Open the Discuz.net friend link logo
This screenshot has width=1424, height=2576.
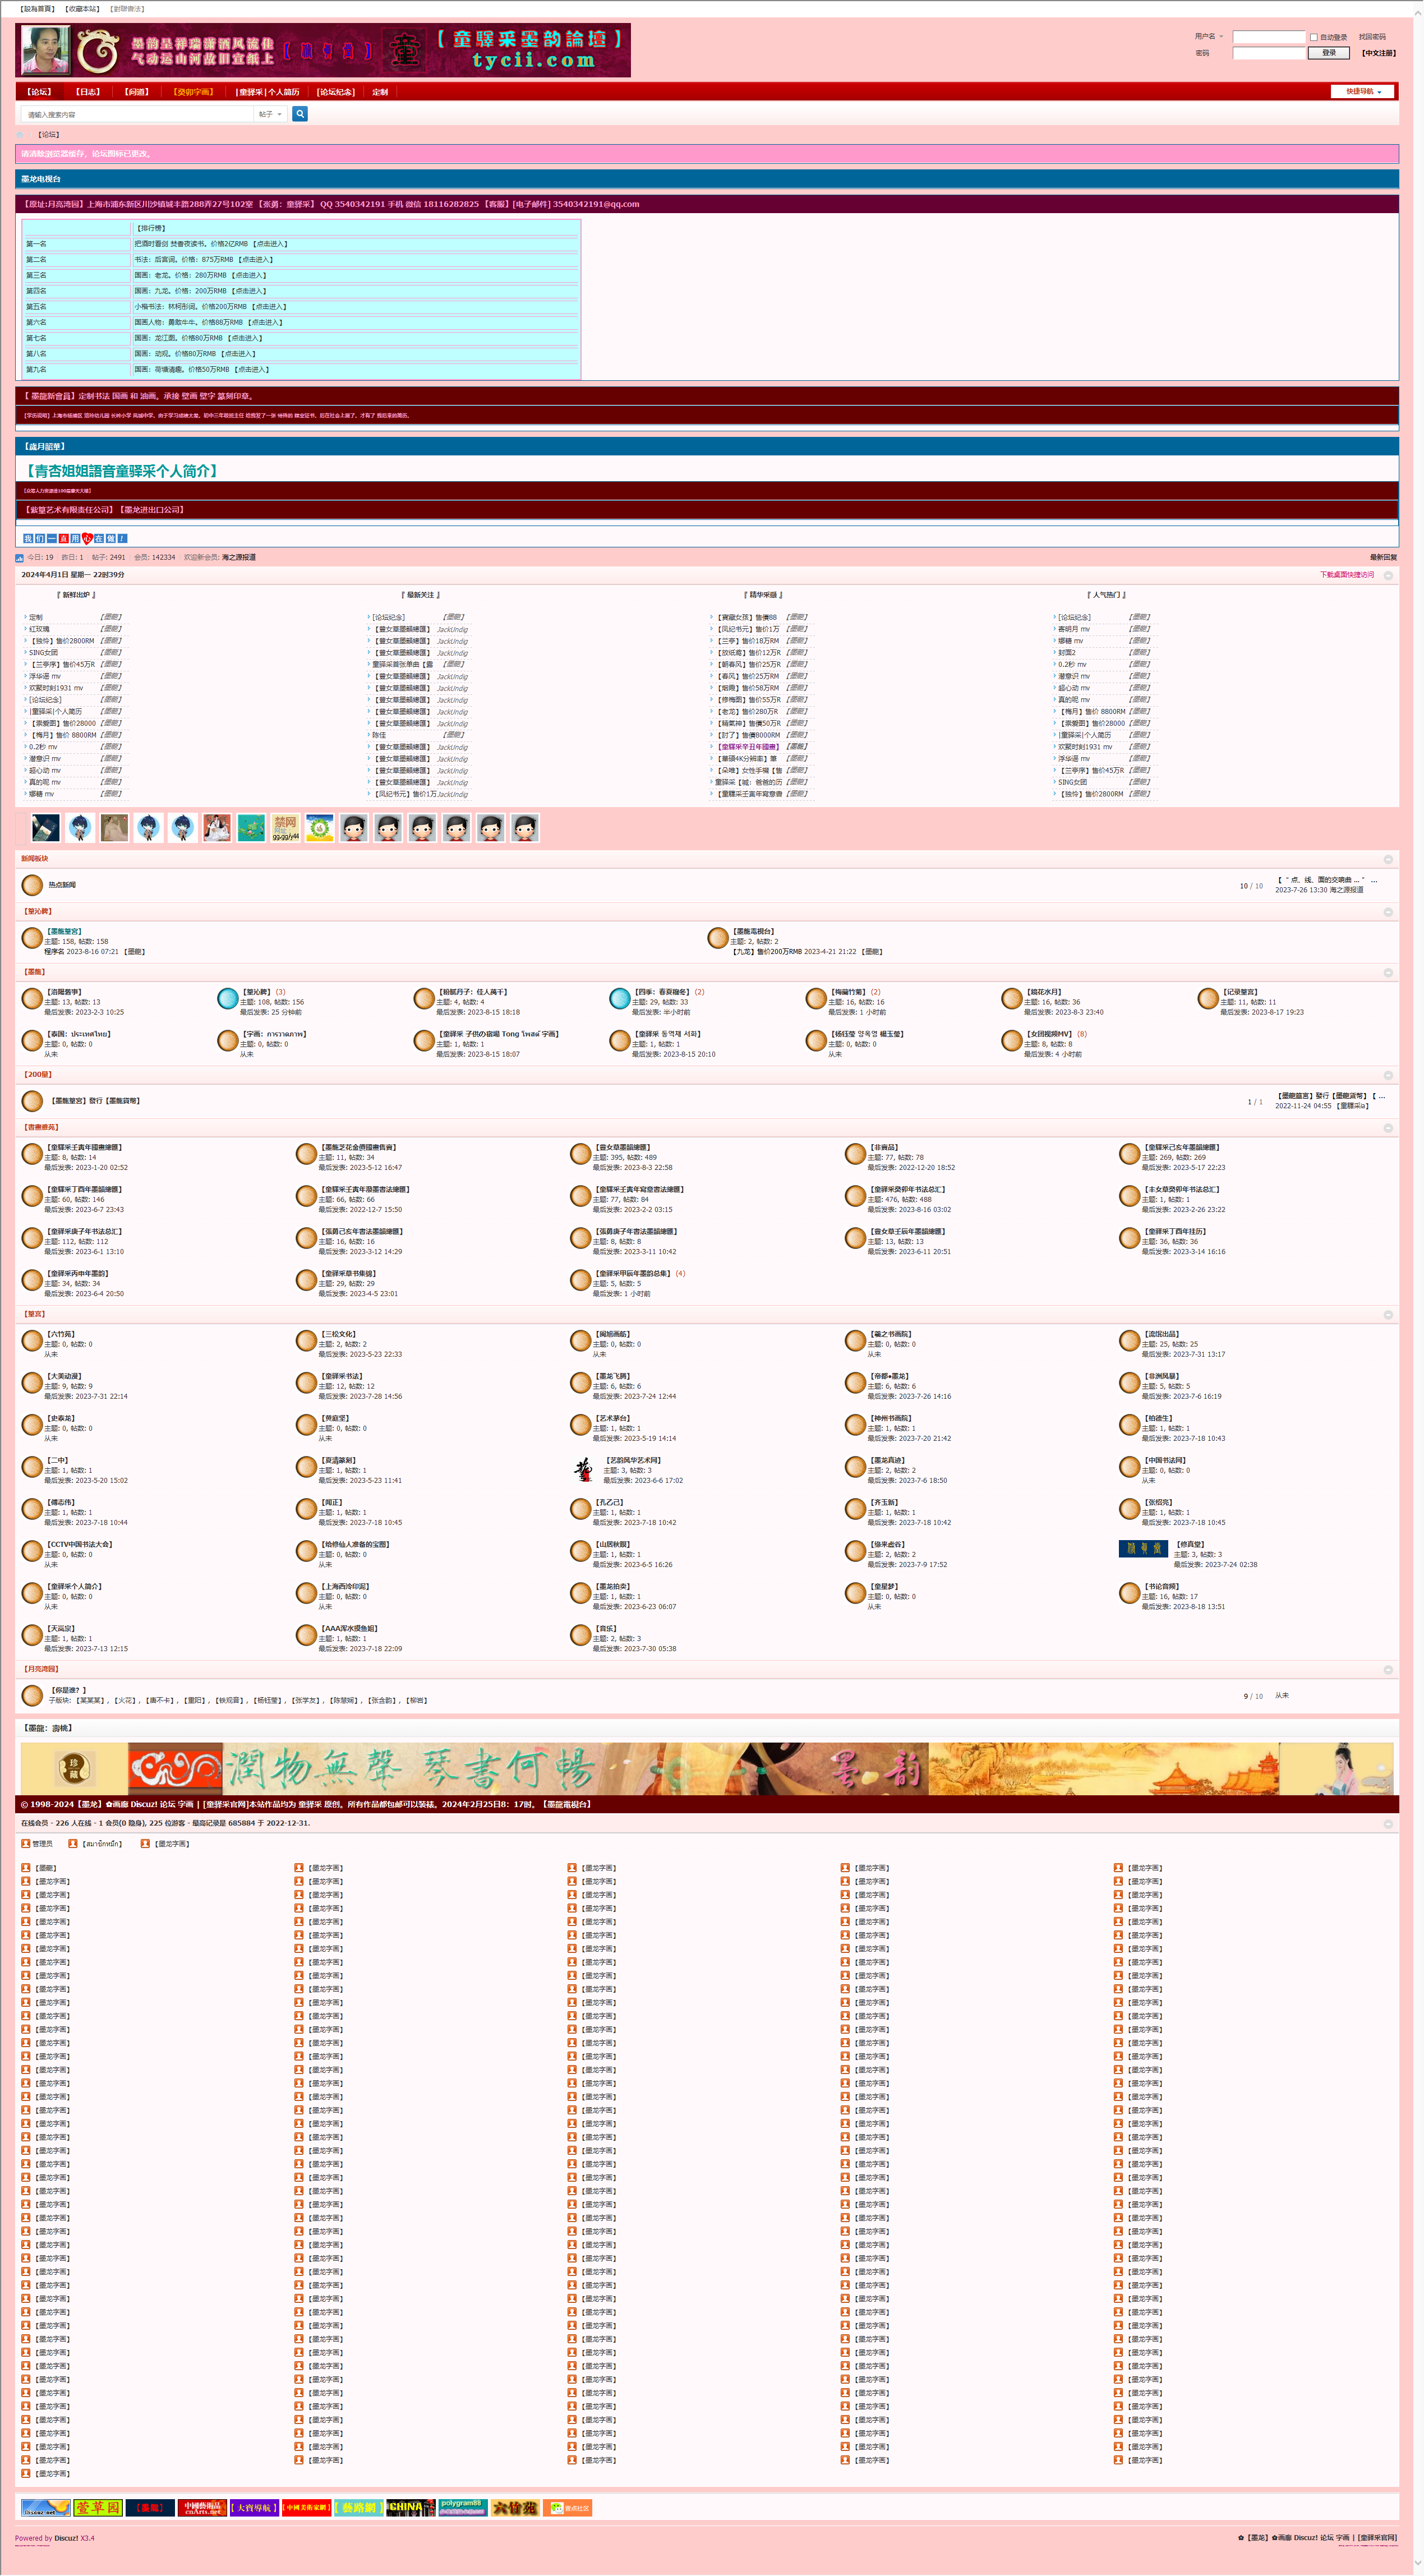tap(45, 2507)
